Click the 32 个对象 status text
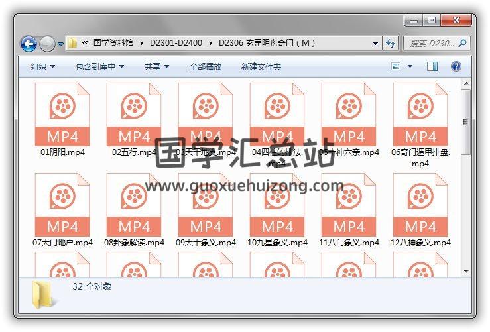Viewport: 490px width, 332px height. 92,286
